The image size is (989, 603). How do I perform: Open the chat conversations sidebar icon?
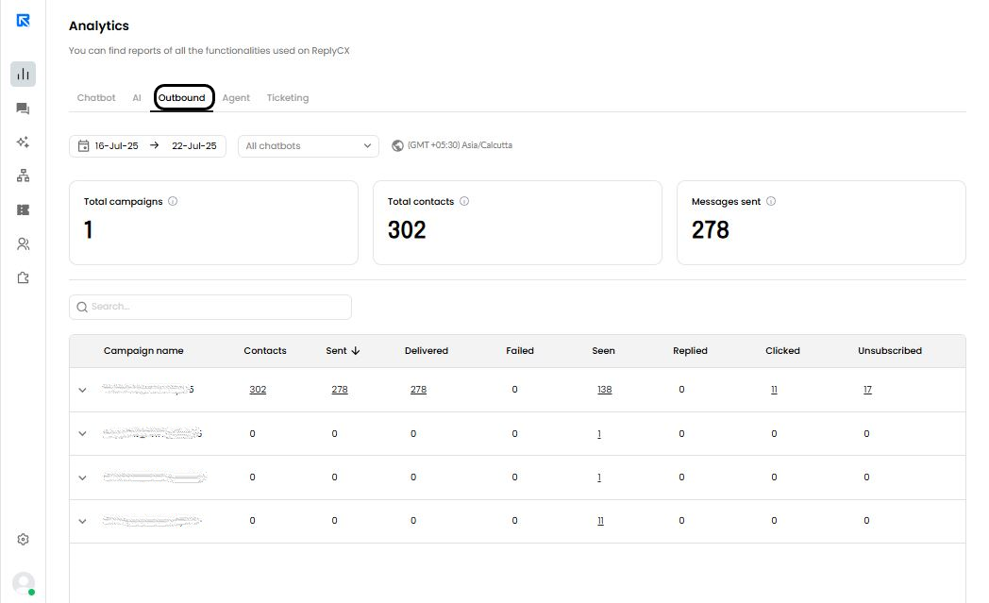coord(23,109)
